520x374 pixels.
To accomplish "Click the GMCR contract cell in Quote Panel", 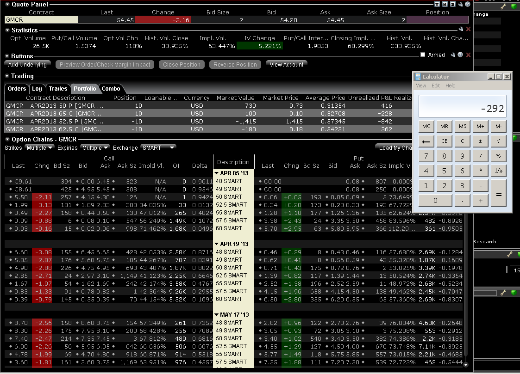I will click(x=42, y=20).
